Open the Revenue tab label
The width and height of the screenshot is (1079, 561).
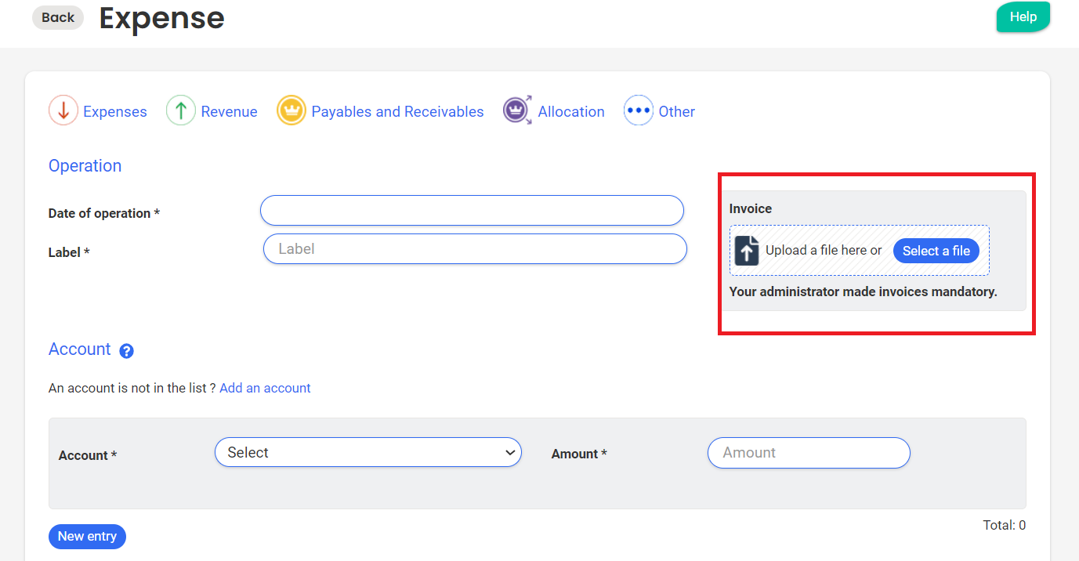229,112
